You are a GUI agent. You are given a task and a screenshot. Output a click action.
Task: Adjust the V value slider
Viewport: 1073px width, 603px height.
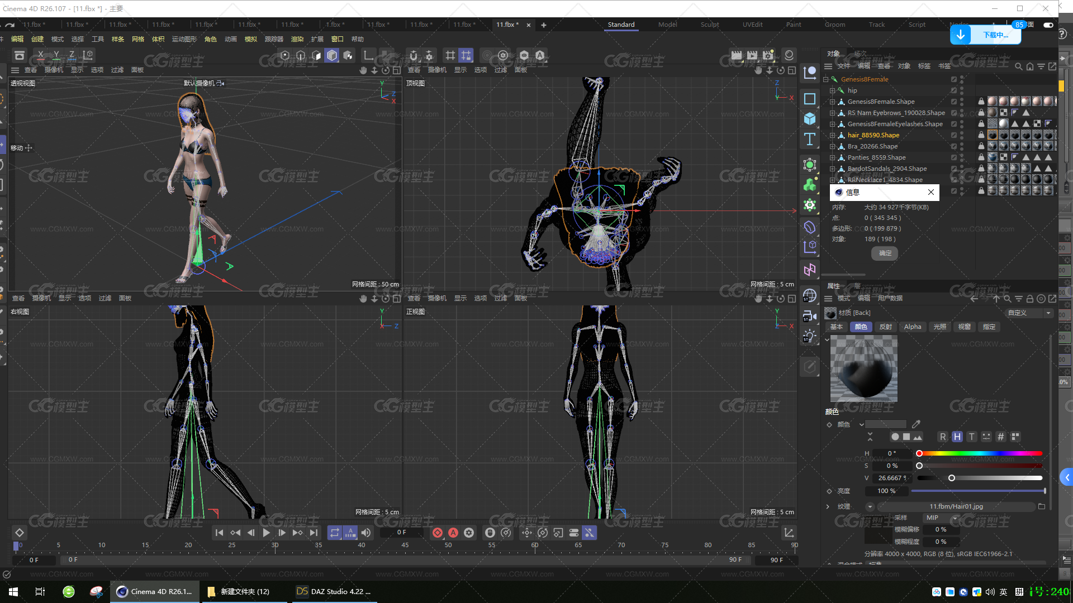979,478
